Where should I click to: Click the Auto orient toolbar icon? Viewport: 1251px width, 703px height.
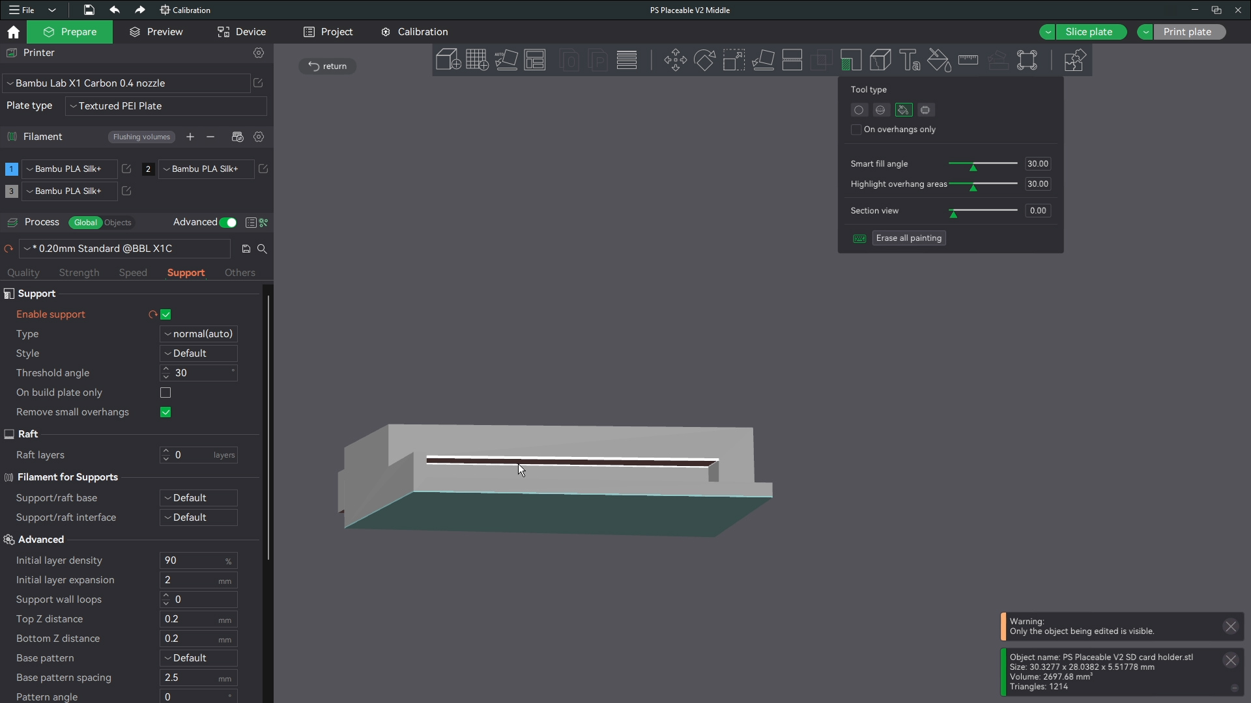506,60
